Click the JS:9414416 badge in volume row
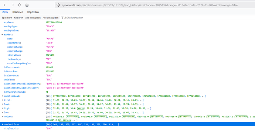255x138 pixels. (x=185, y=117)
